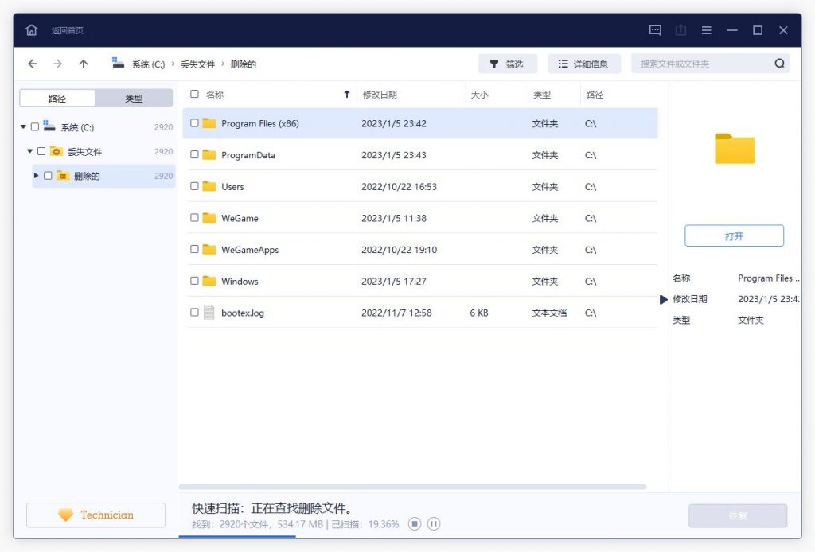Image resolution: width=815 pixels, height=552 pixels.
Task: Open the feedback chat icon
Action: click(x=654, y=29)
